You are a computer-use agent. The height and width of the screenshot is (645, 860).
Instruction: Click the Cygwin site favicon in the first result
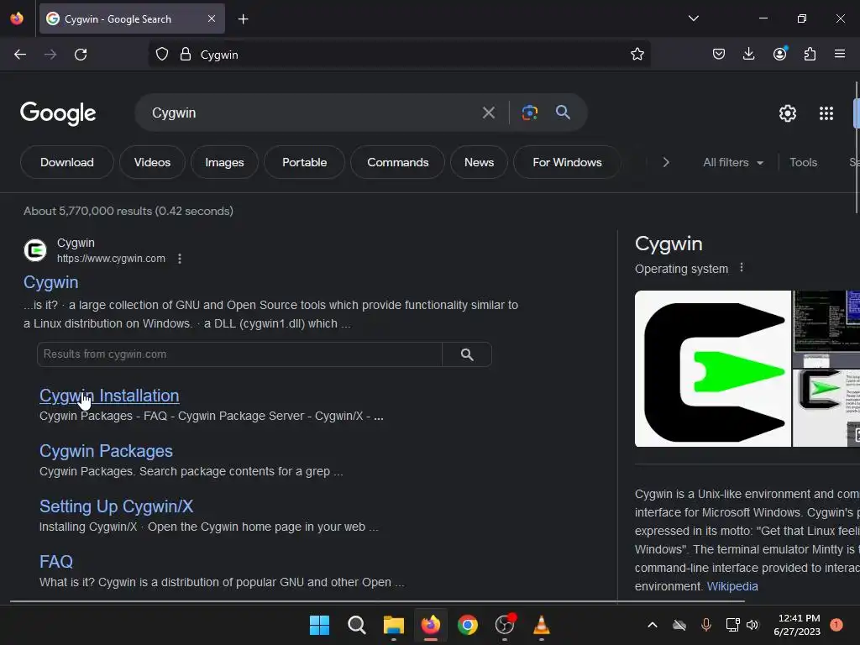pyautogui.click(x=35, y=250)
